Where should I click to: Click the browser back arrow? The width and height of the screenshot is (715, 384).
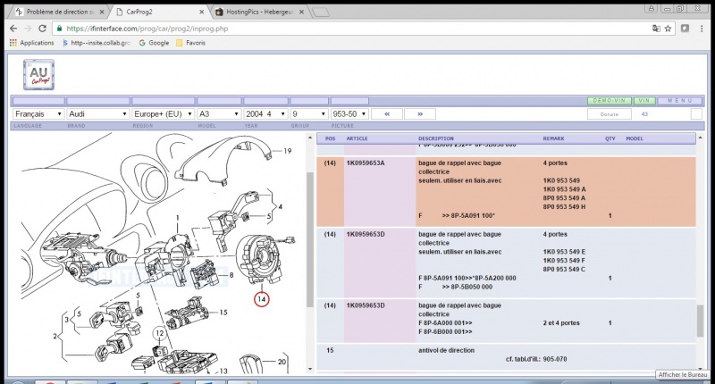tap(13, 29)
